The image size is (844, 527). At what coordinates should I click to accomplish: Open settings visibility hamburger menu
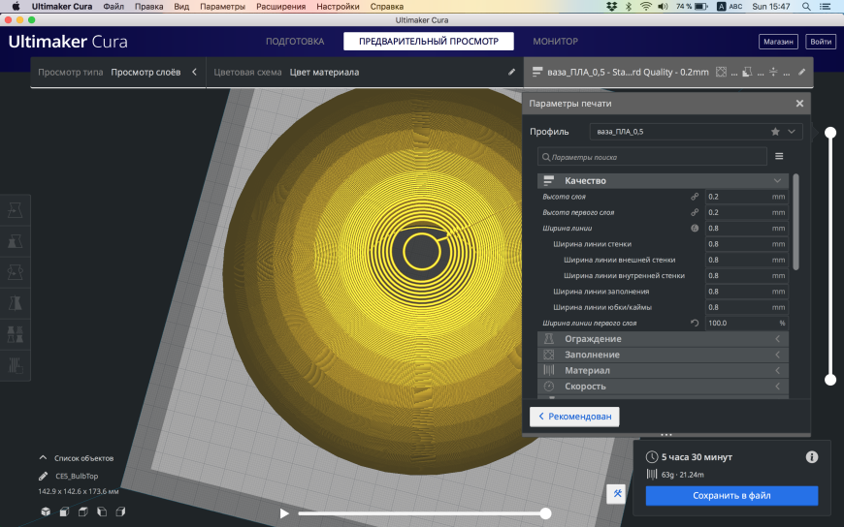coord(779,157)
